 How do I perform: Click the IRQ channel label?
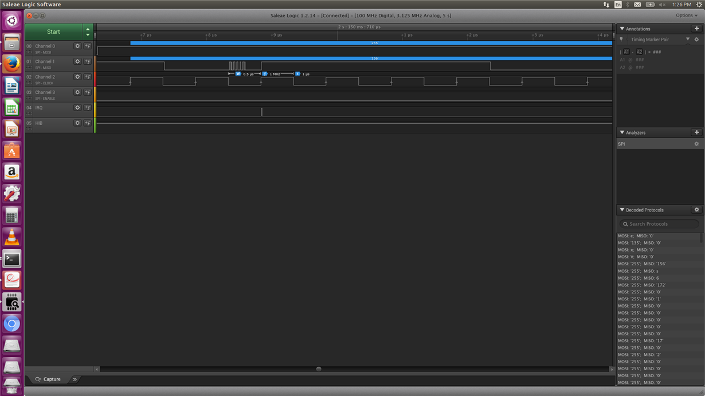click(x=38, y=108)
